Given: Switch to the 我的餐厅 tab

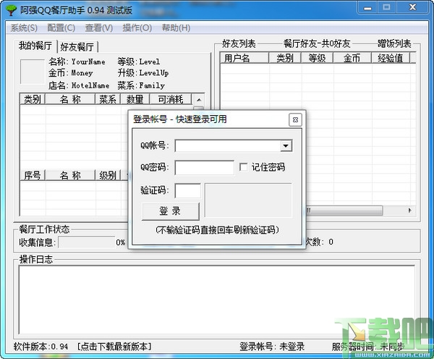Looking at the screenshot, I should click(35, 46).
